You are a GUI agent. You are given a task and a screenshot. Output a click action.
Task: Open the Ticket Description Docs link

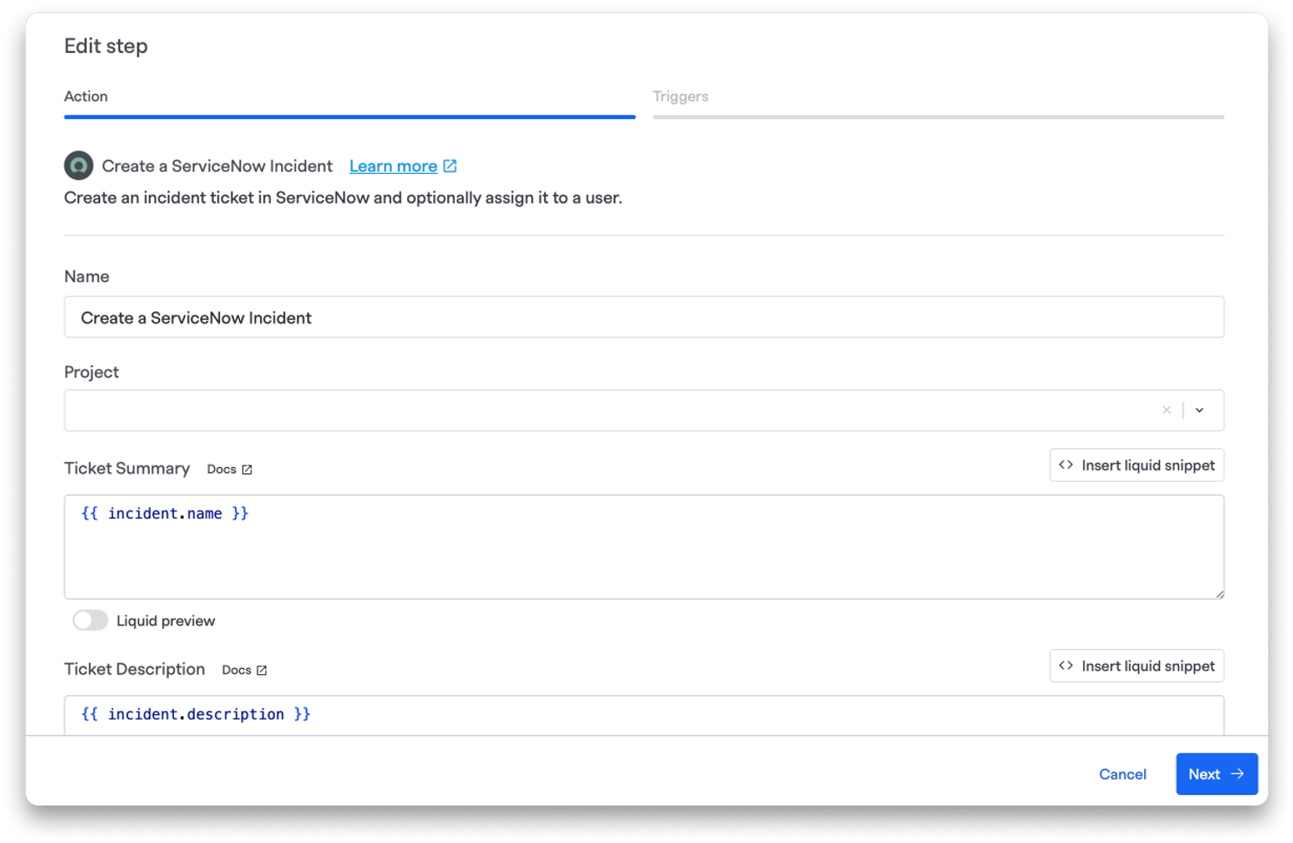[x=245, y=670]
